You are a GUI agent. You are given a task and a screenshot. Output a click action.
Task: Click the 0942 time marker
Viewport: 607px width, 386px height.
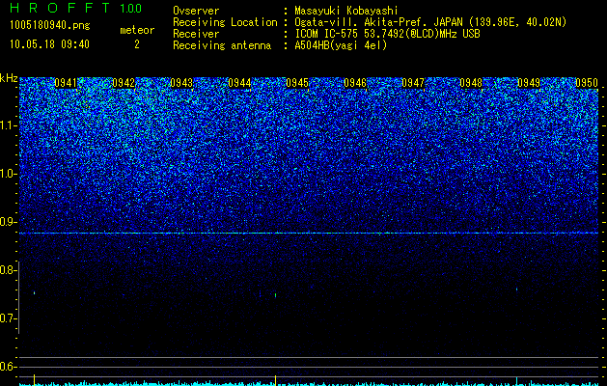[x=124, y=83]
